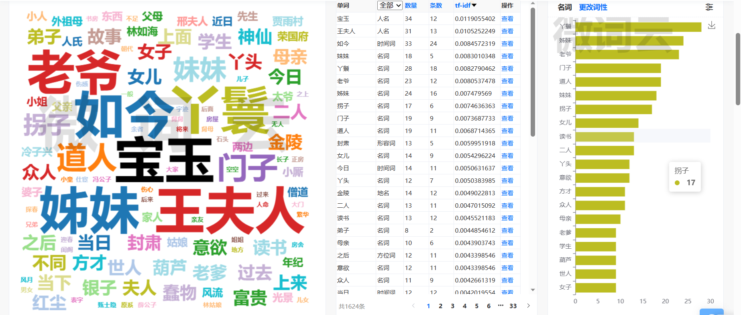Click the 拐子 bar in chart
Viewport: 741px width, 315px height.
[613, 109]
